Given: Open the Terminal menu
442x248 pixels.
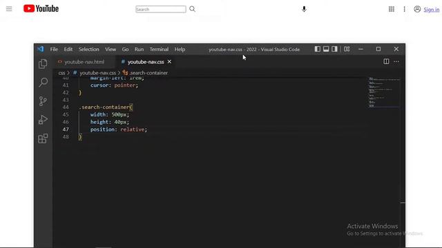Looking at the screenshot, I should click(159, 49).
